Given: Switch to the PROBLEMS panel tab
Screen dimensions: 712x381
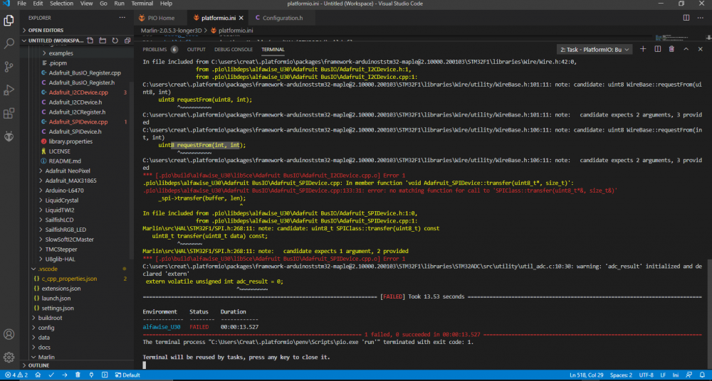Looking at the screenshot, I should (x=155, y=50).
